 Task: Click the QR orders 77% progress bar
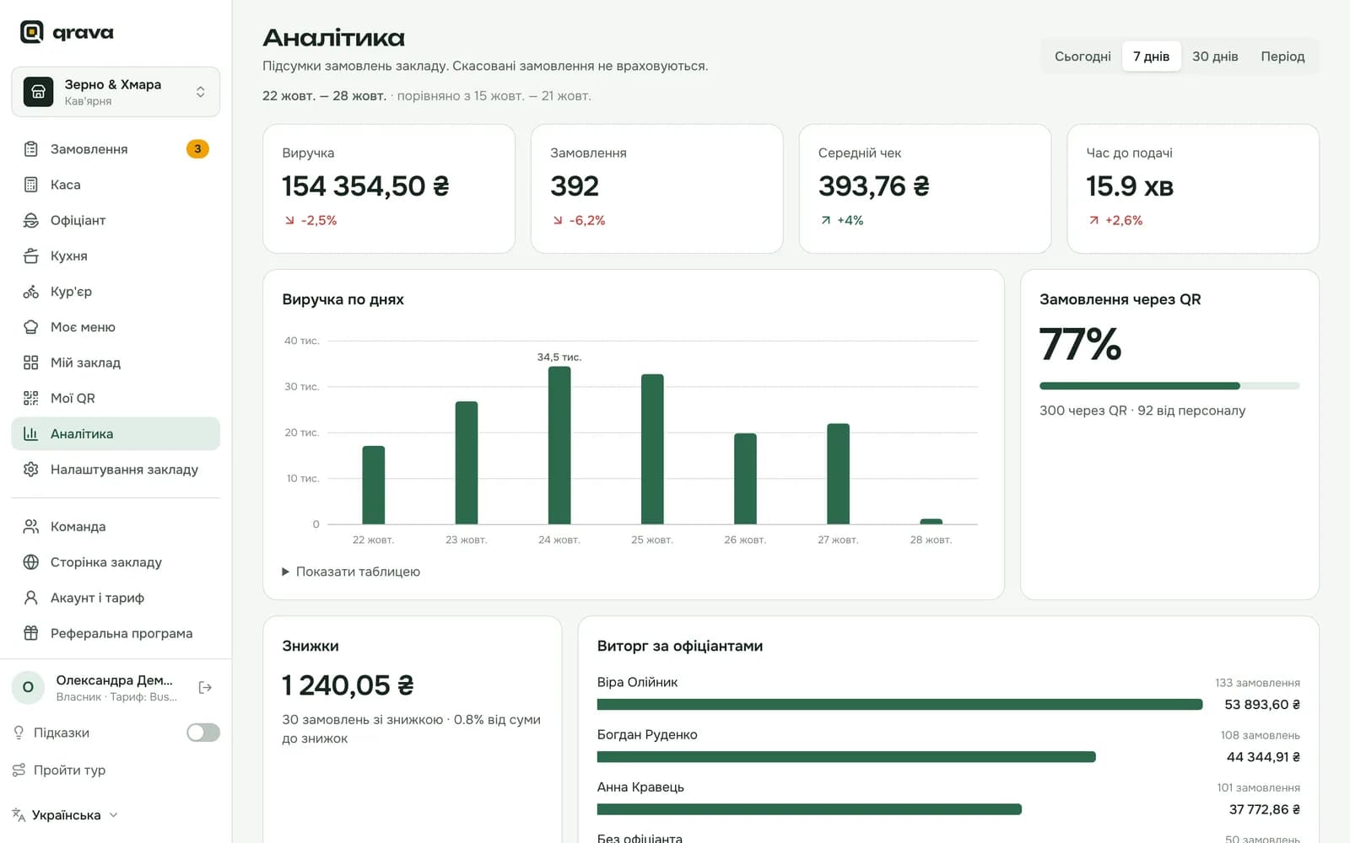(1169, 386)
